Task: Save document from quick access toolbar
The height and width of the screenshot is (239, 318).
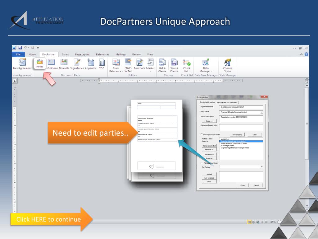Action: (x=20, y=48)
